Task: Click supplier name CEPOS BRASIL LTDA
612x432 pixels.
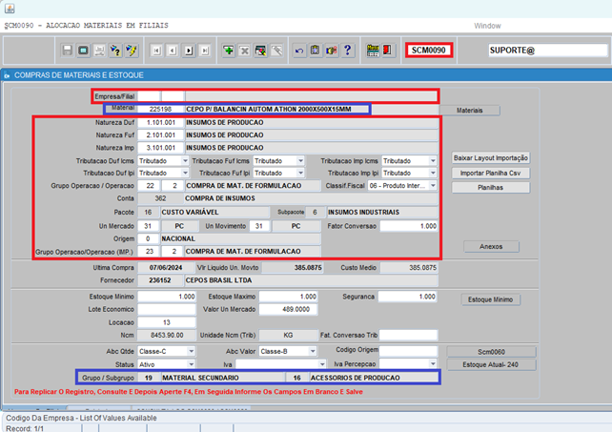Action: click(218, 280)
